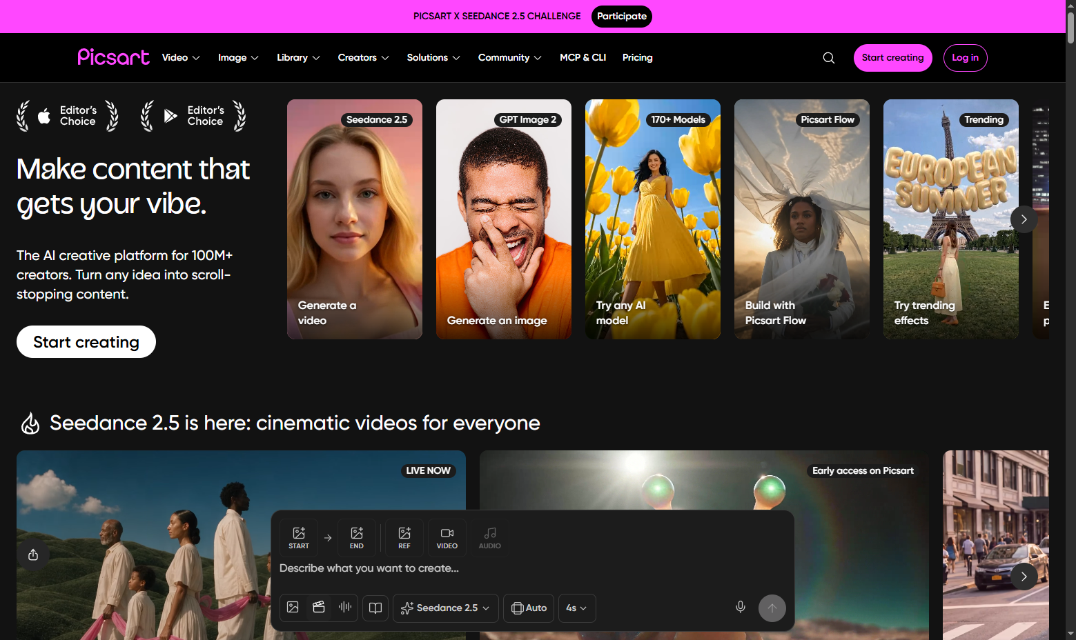1076x640 pixels.
Task: Click the microphone voice input icon
Action: [x=741, y=608]
